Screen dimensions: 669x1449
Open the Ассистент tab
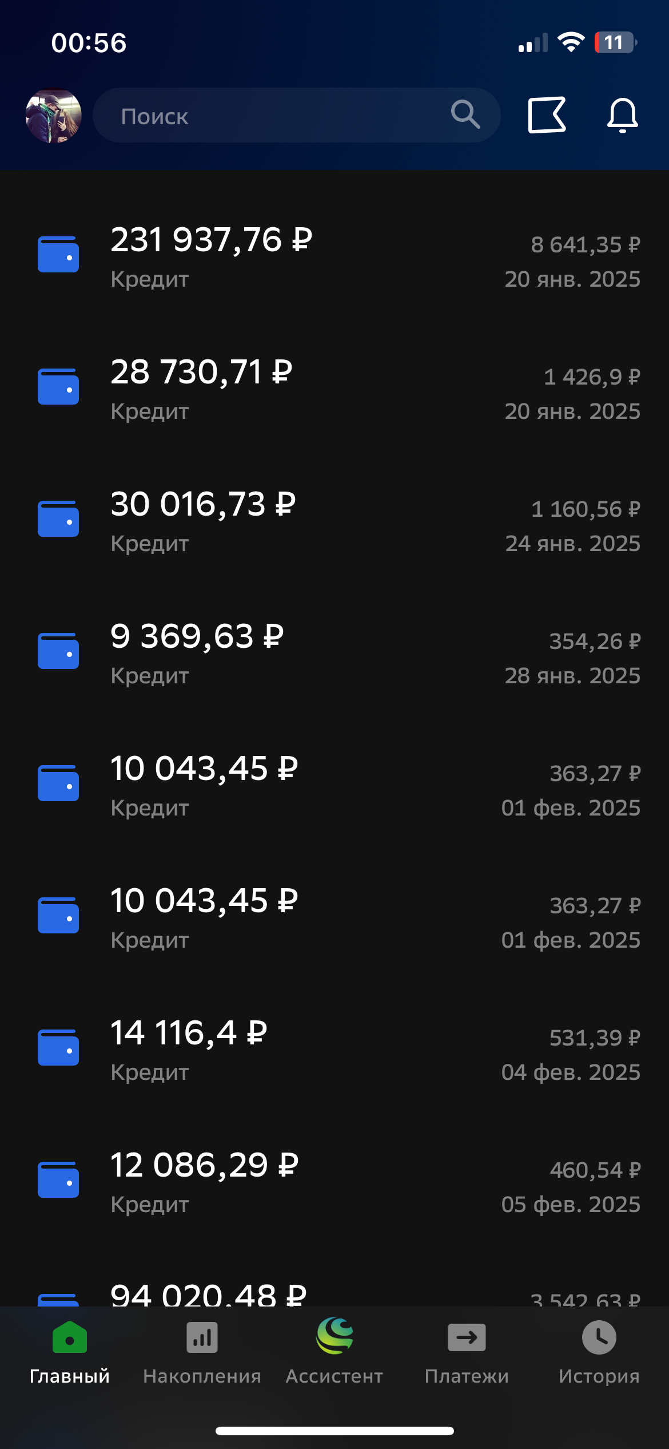334,1351
